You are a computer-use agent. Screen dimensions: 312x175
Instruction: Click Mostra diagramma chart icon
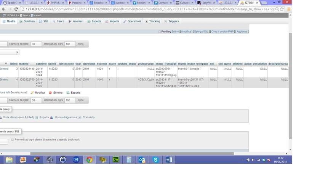[x=51, y=118]
